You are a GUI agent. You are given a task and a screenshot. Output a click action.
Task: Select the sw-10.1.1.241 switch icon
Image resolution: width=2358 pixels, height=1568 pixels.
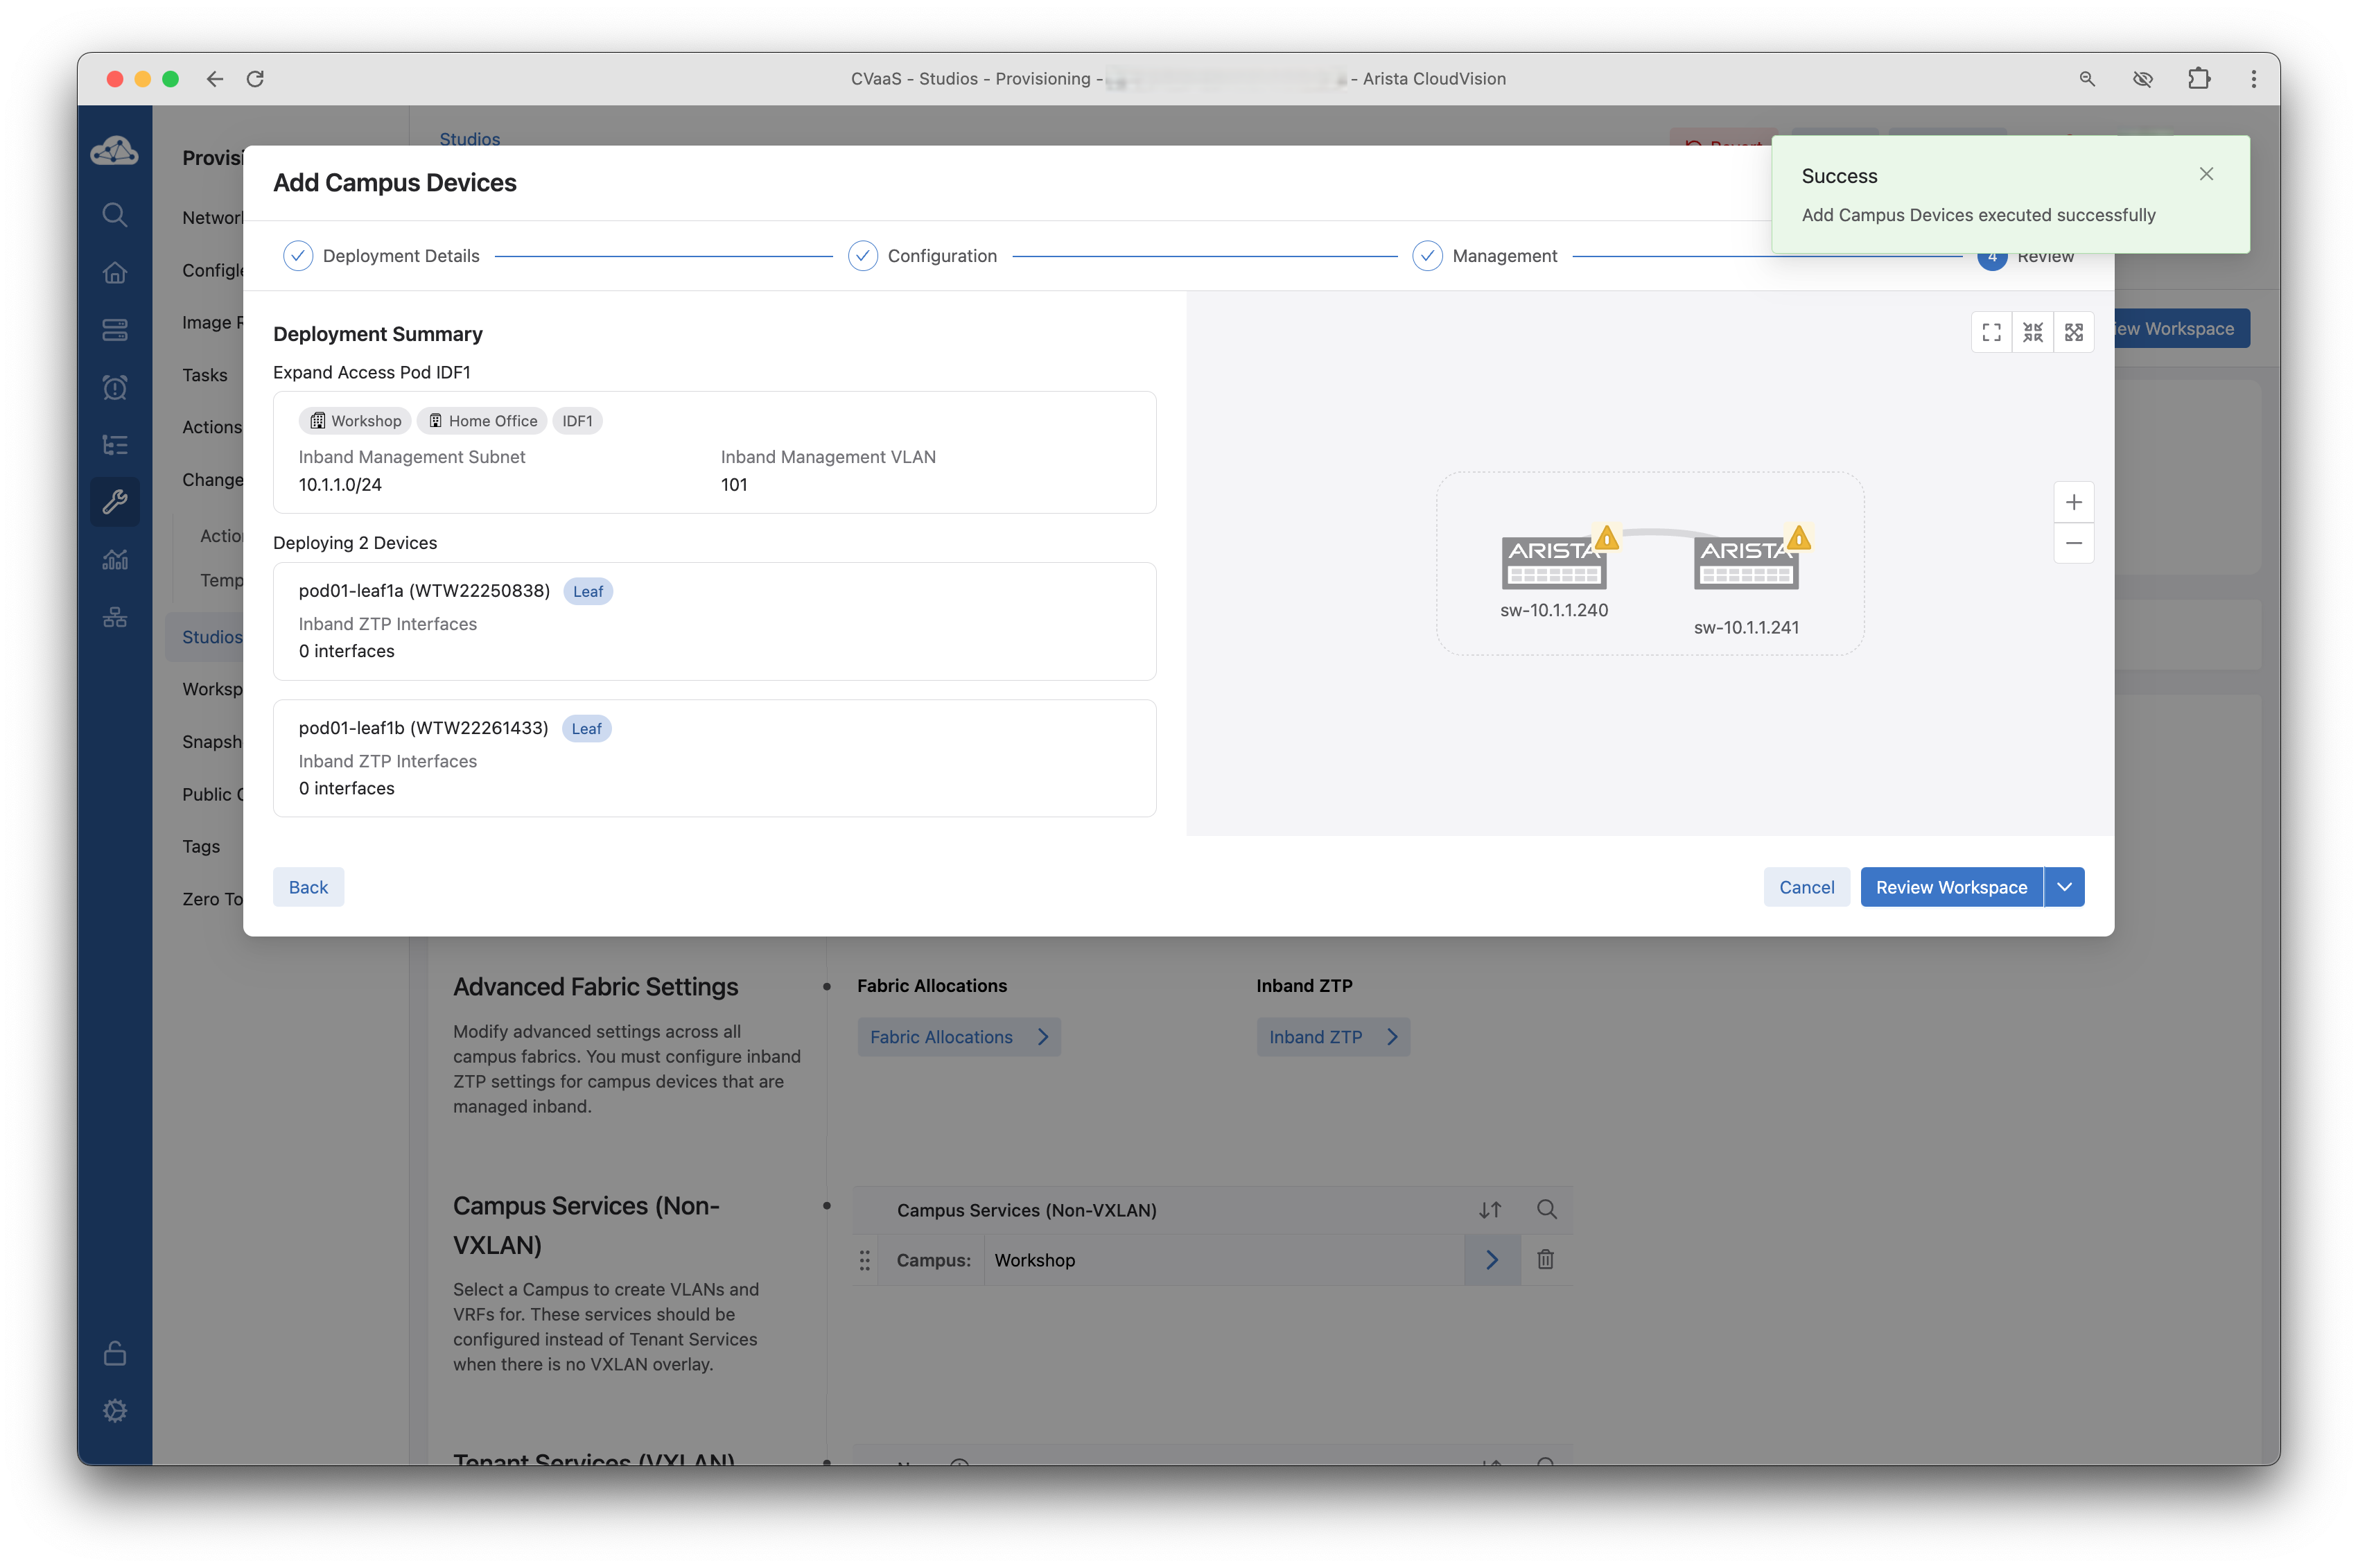pos(1745,563)
